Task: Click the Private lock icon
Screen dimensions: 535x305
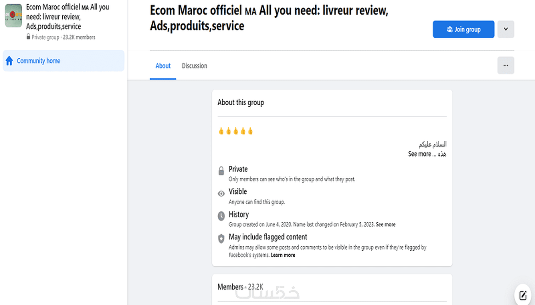Action: [x=221, y=171]
